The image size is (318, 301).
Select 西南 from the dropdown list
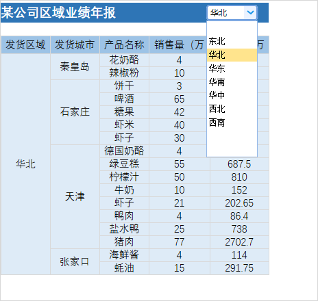232,122
